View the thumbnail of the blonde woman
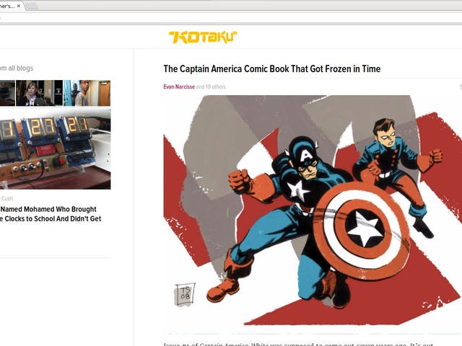The width and height of the screenshot is (462, 346). click(x=39, y=93)
